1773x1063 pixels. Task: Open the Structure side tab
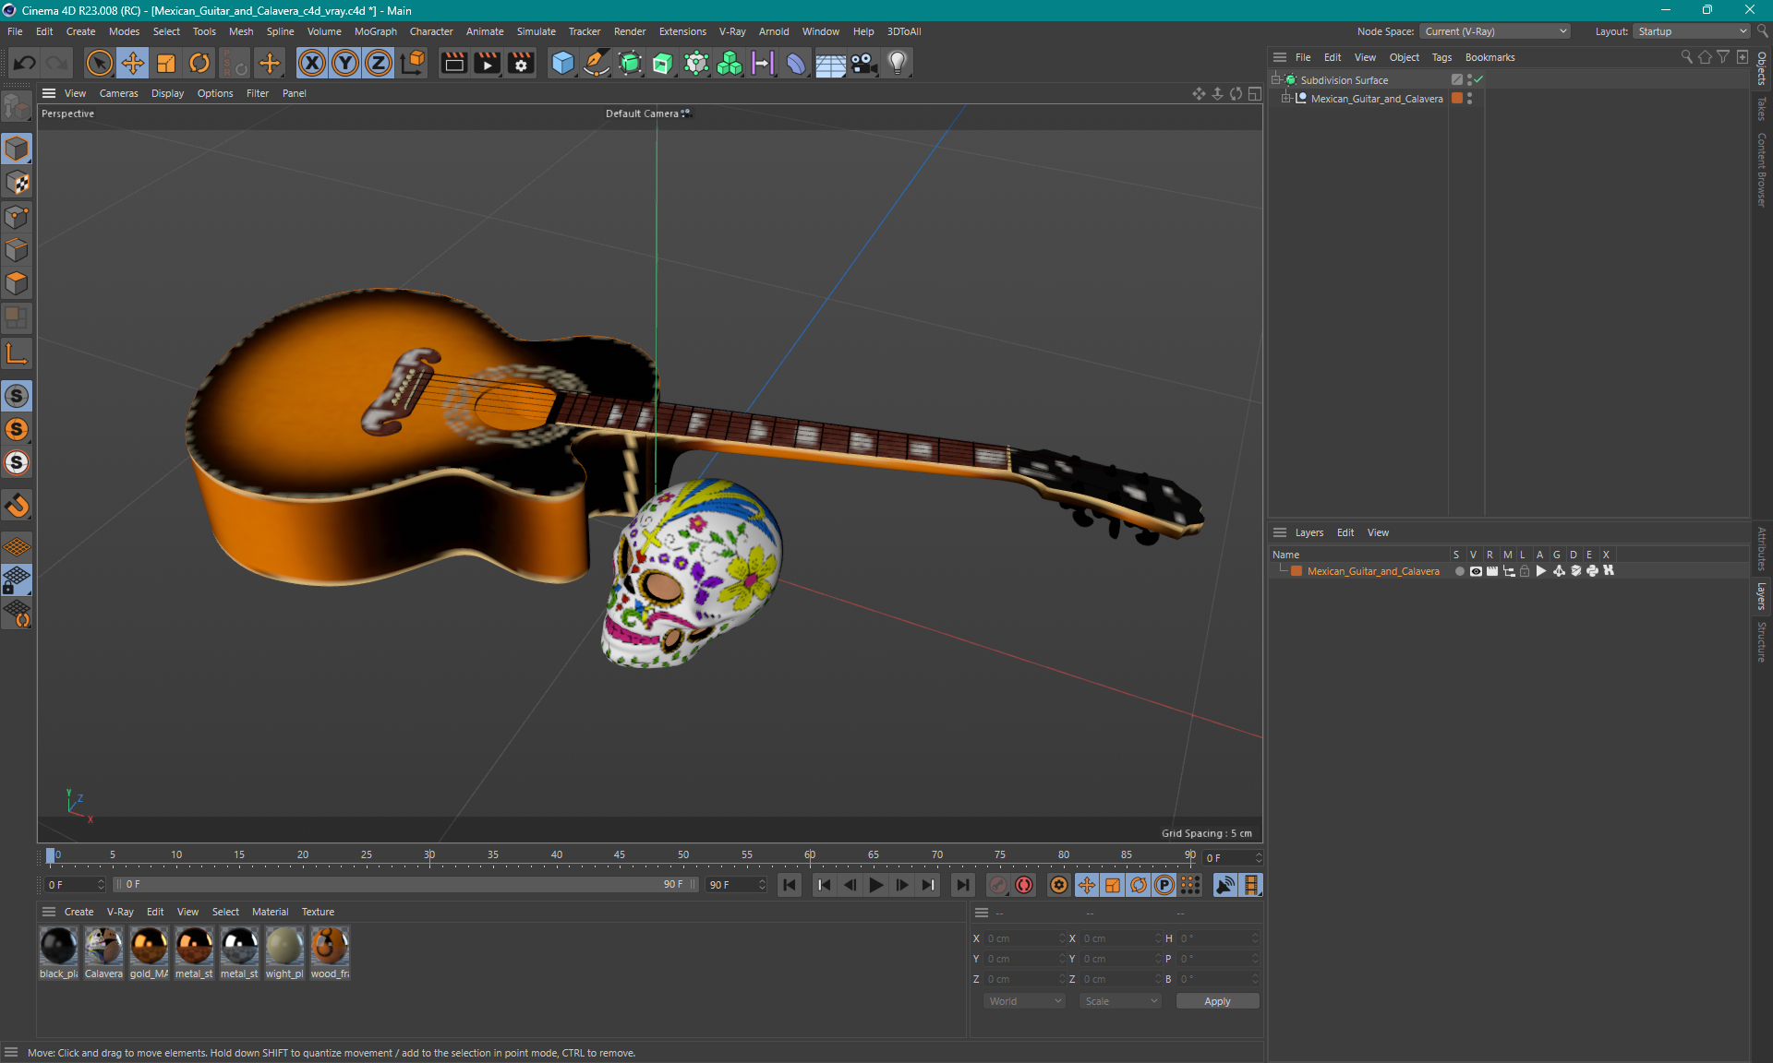[x=1762, y=641]
